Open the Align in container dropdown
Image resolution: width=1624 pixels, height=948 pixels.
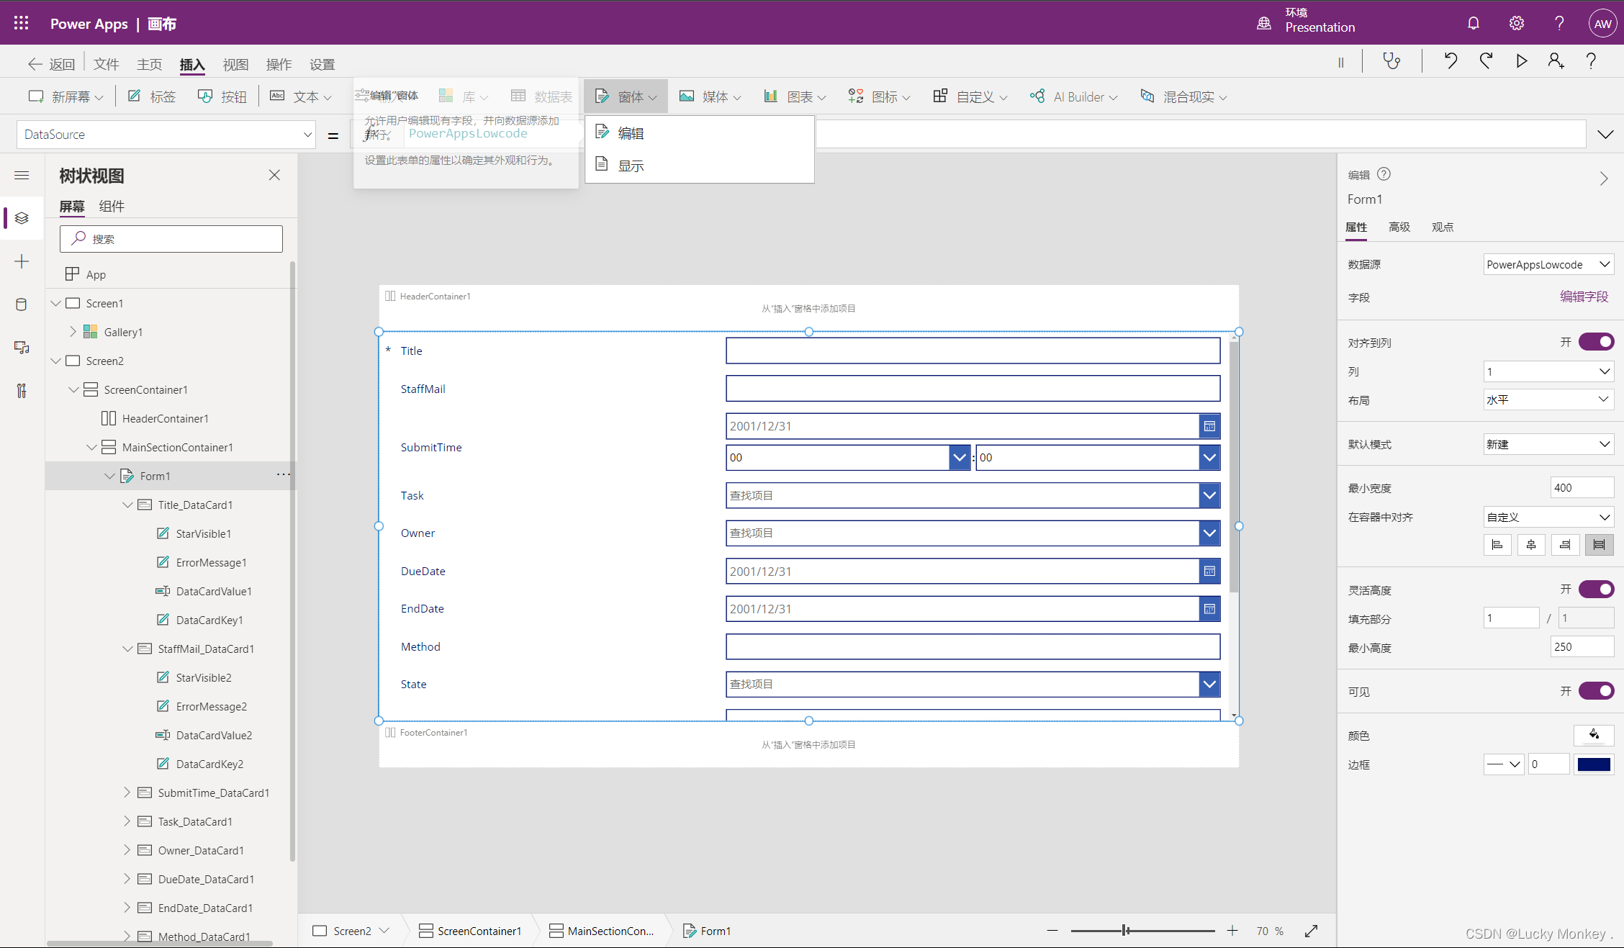pos(1548,517)
